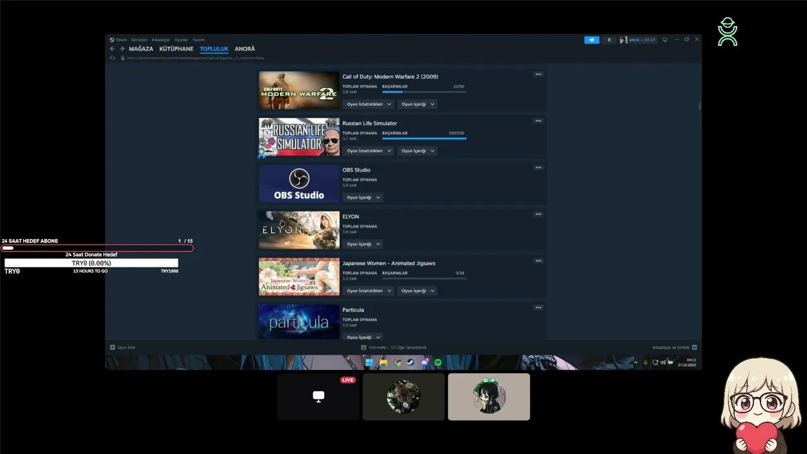Open the options menu for Russian Life Simulator
This screenshot has width=807, height=454.
coord(538,121)
